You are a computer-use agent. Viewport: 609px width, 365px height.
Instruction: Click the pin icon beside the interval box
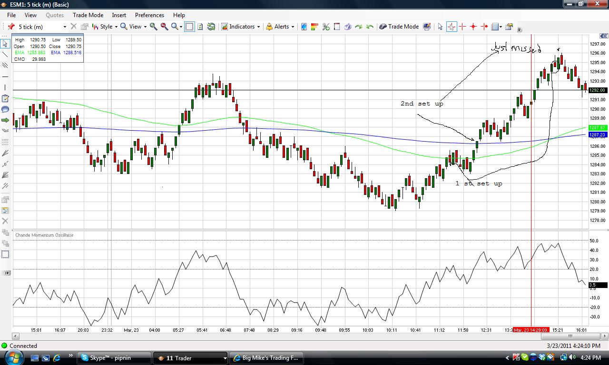(11, 27)
